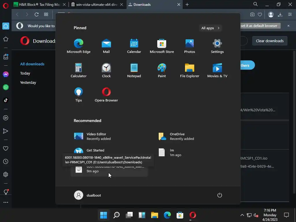This screenshot has height=222, width=296.
Task: Show hidden system tray icons
Action: click(242, 215)
